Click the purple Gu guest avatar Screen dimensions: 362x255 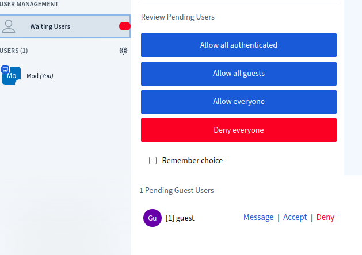[x=153, y=218]
